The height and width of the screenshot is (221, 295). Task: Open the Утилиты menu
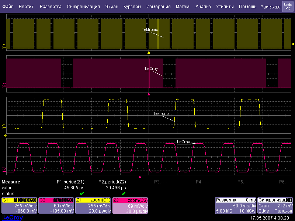click(x=225, y=7)
